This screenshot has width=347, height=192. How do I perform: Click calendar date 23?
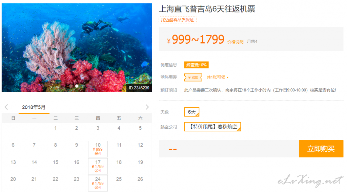coord(77,179)
